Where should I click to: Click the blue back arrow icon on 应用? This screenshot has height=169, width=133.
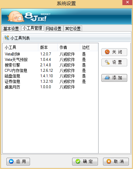[x=11, y=161]
